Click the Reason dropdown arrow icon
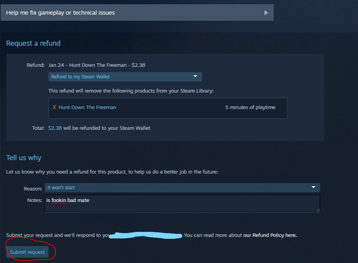 pos(313,187)
